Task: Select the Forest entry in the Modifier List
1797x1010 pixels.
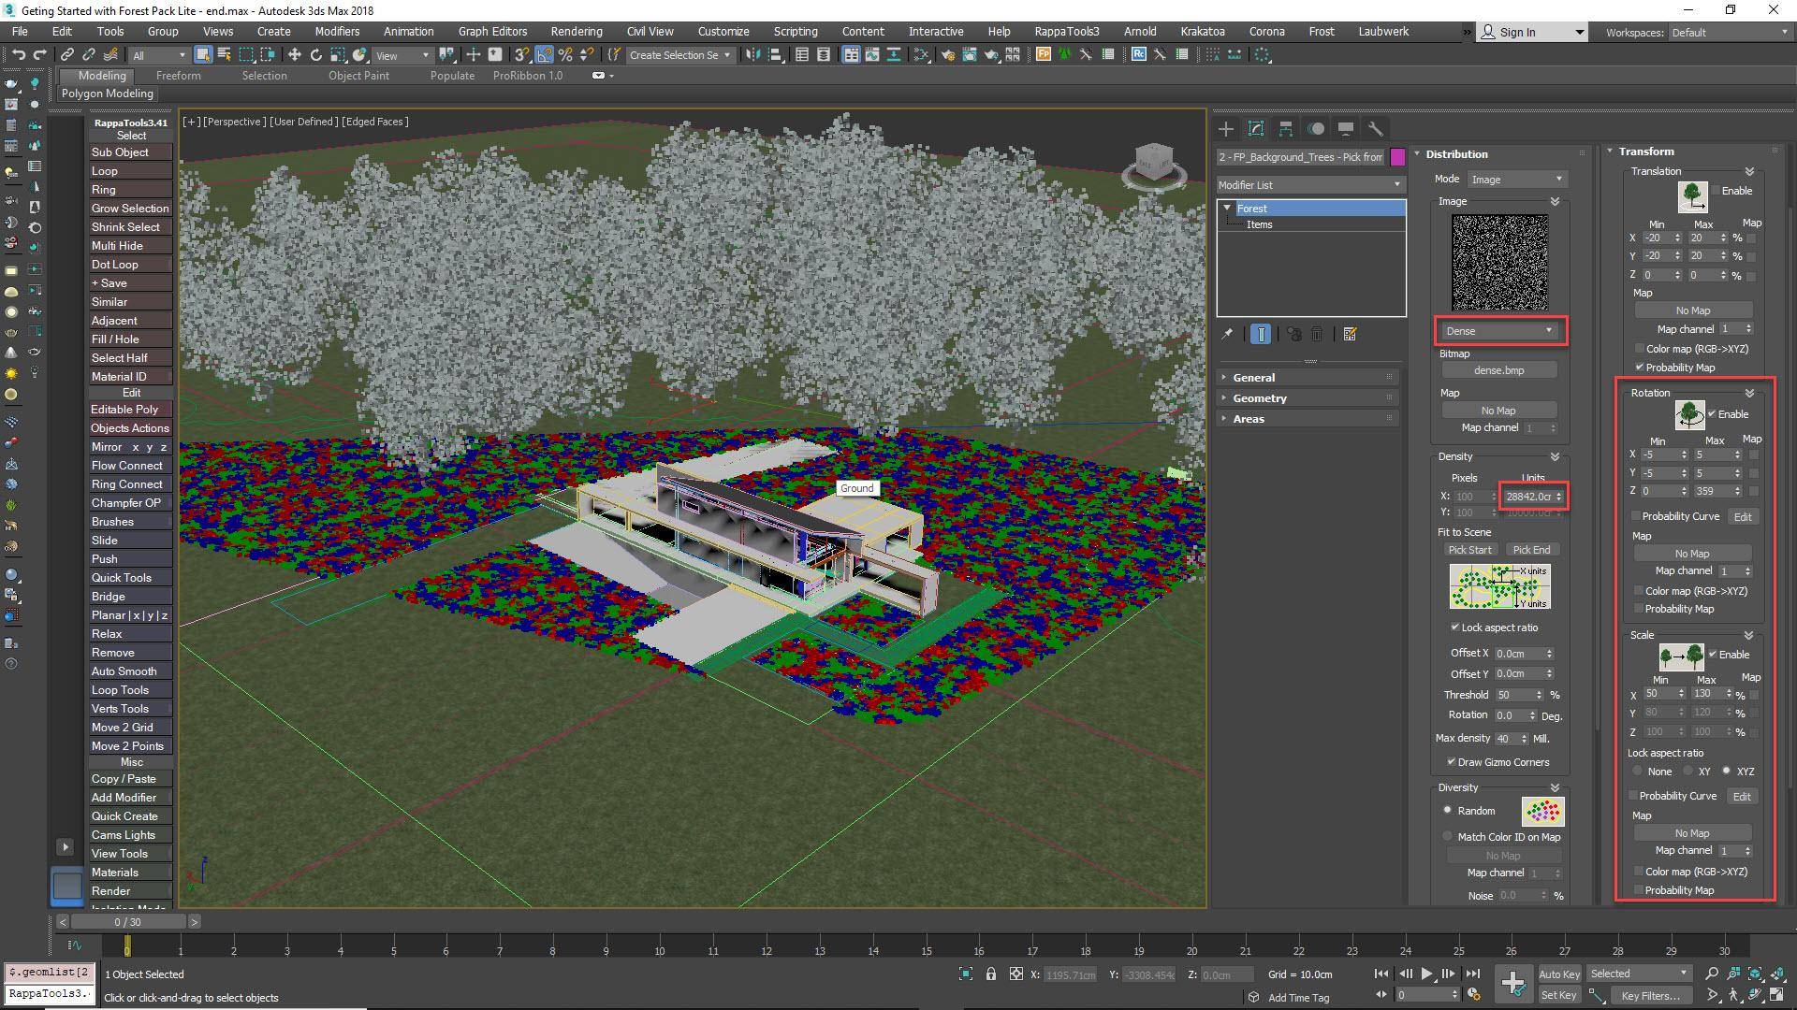Action: 1254,208
